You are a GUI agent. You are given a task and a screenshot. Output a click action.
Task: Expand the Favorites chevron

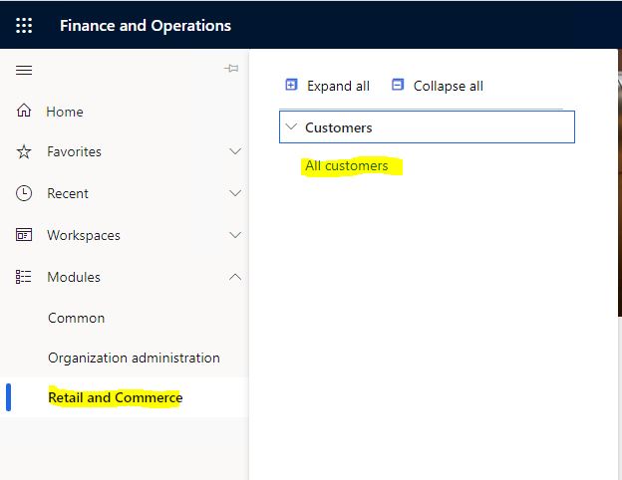click(x=235, y=151)
